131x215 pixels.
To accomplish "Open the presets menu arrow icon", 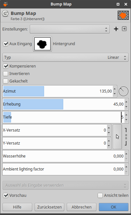I will (124, 29).
